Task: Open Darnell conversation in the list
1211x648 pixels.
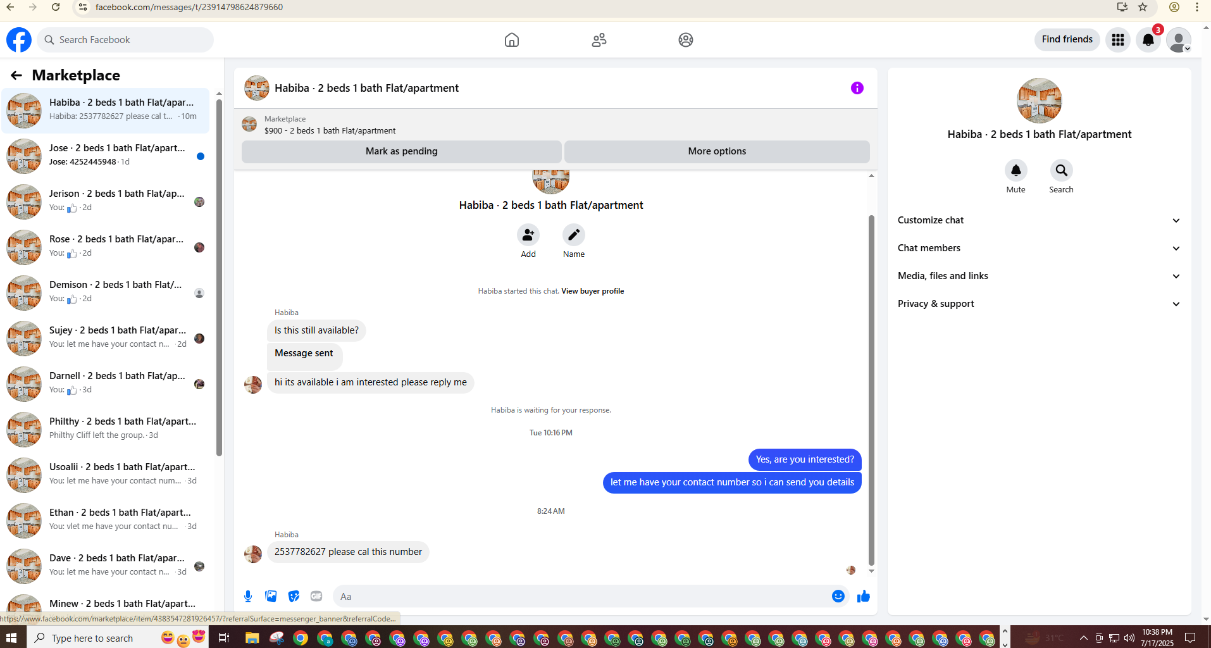Action: [x=106, y=384]
